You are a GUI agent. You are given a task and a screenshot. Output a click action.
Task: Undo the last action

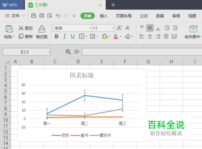click(58, 16)
